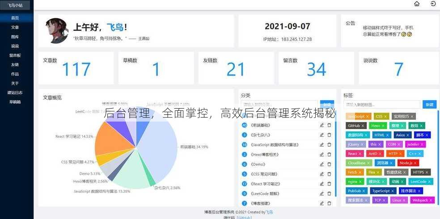This screenshot has height=219, width=440.
Task: Edit the 博客搭建 category
Action: [322, 203]
